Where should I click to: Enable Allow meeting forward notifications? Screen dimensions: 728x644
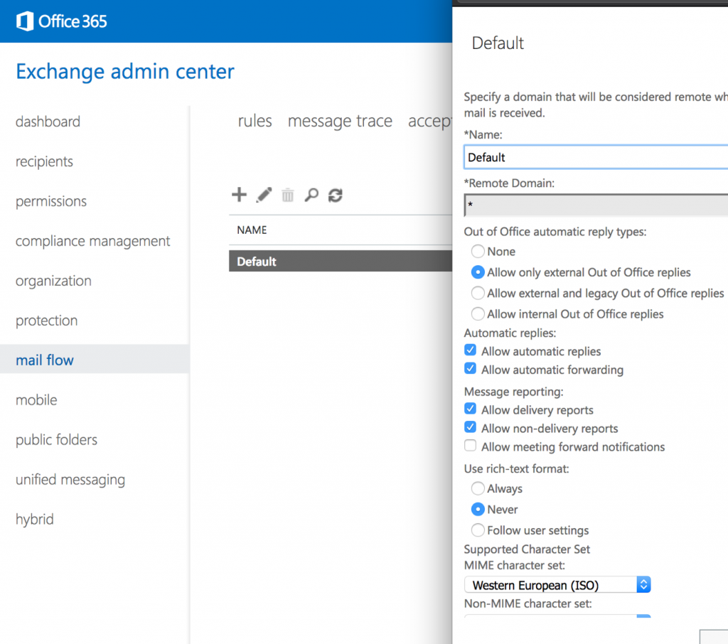[x=471, y=446]
